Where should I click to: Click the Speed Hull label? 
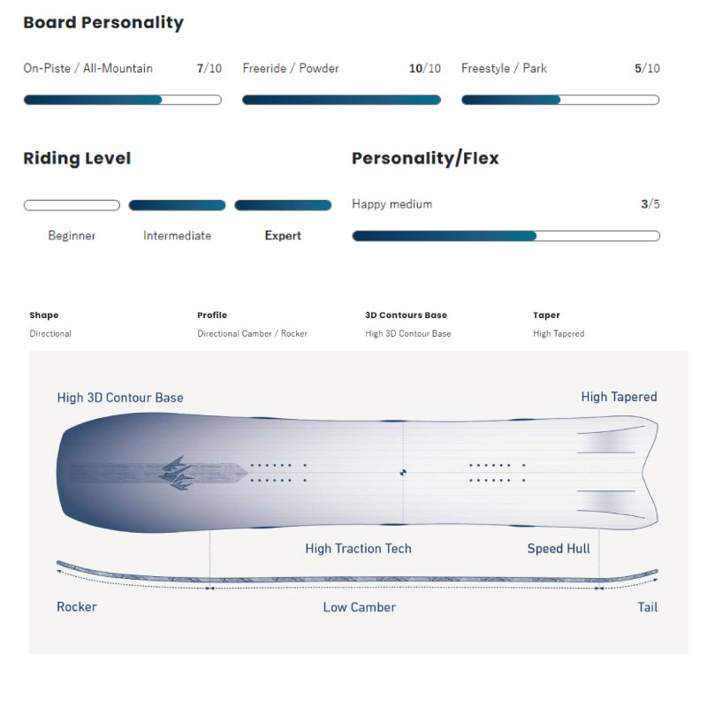pyautogui.click(x=559, y=548)
